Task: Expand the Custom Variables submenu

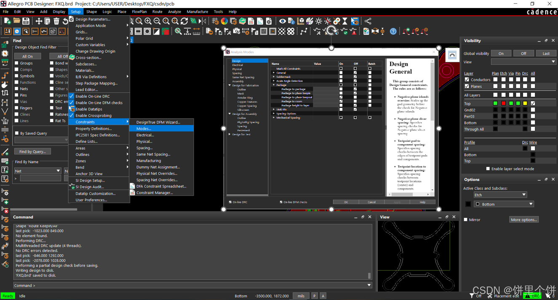Action: click(99, 45)
